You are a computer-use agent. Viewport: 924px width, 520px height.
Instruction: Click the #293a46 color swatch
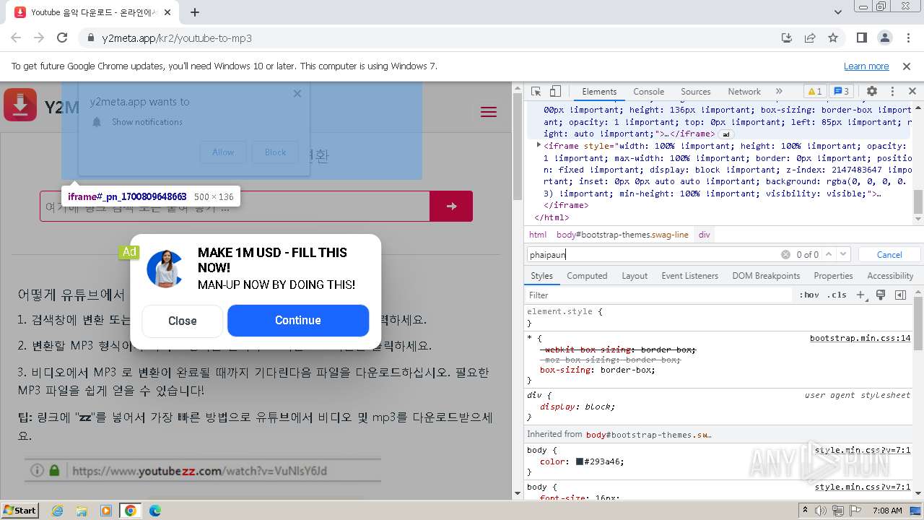click(x=580, y=461)
